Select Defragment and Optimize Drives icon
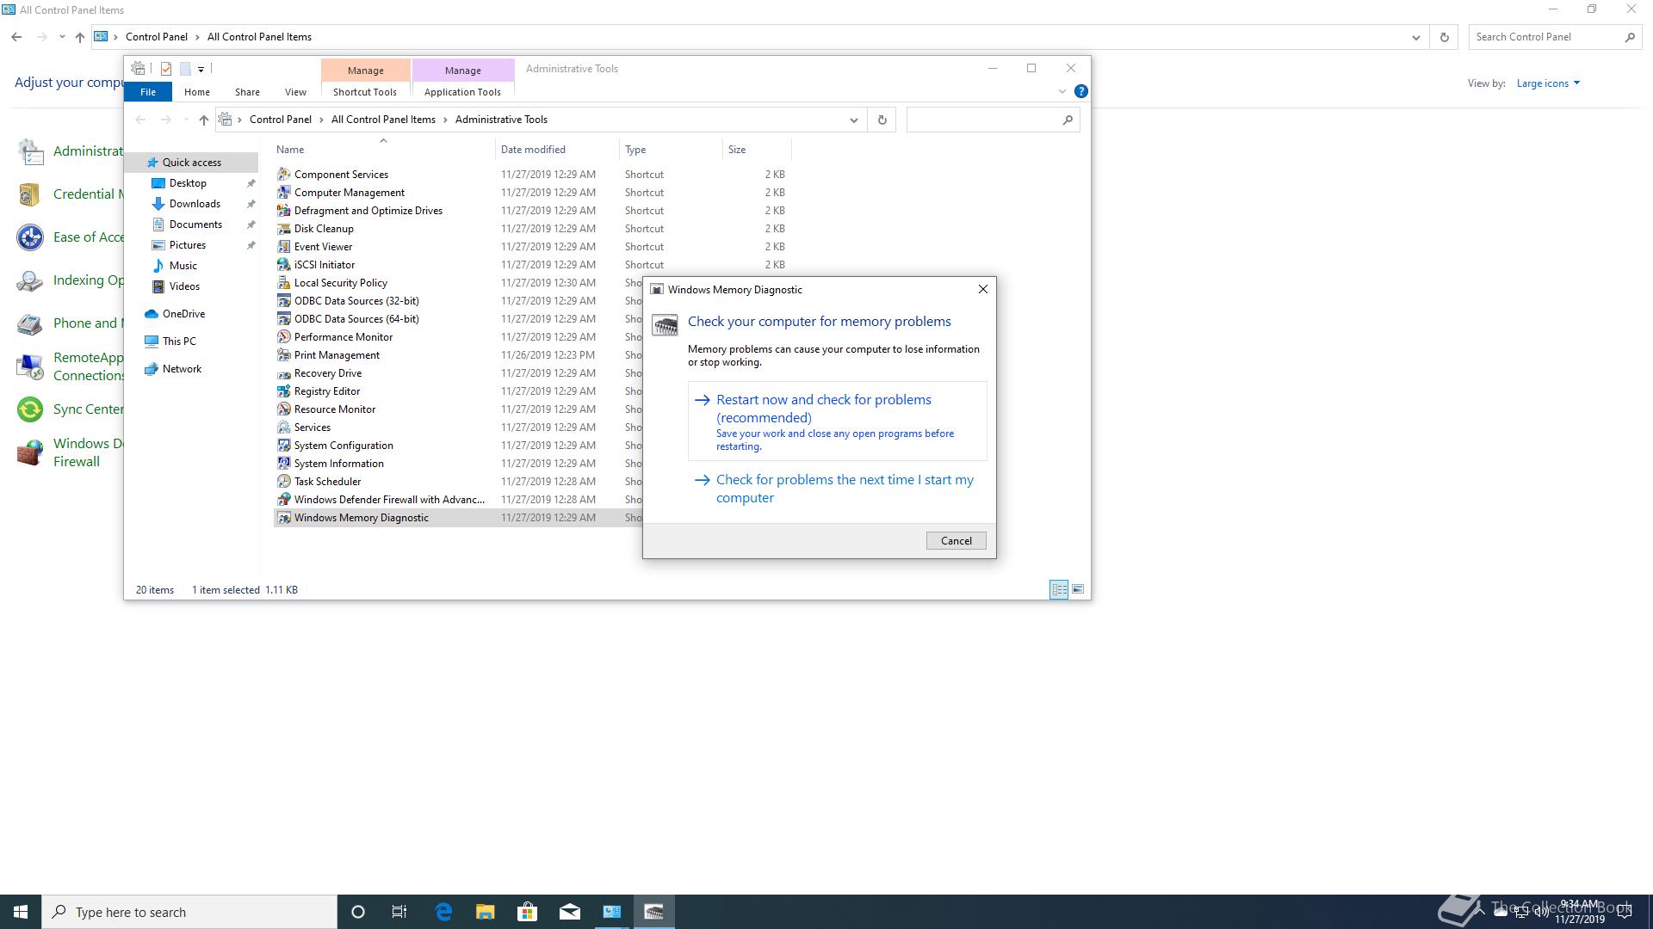Viewport: 1653px width, 929px height. (x=283, y=210)
